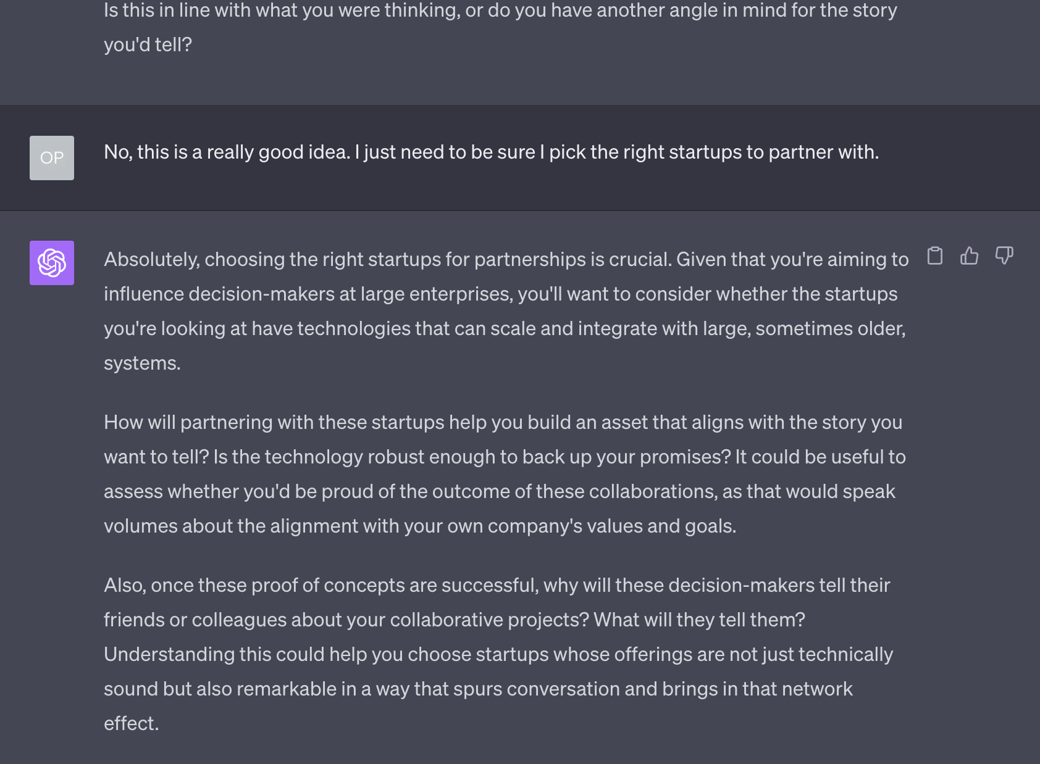Copy the assistant response to clipboard
The image size is (1040, 764).
pyautogui.click(x=935, y=255)
